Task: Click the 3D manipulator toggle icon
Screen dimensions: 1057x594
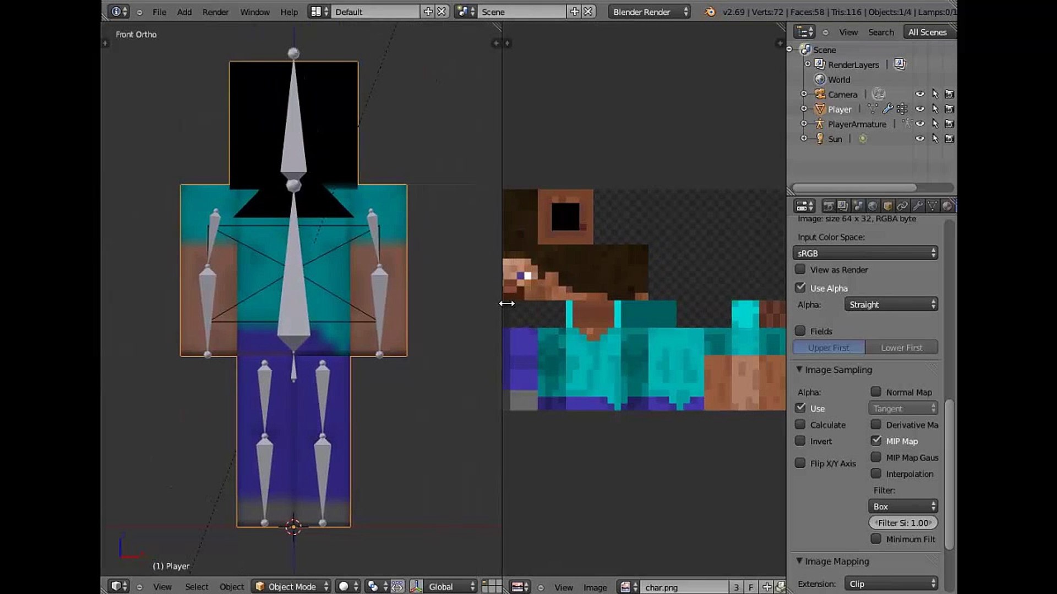Action: pos(416,586)
